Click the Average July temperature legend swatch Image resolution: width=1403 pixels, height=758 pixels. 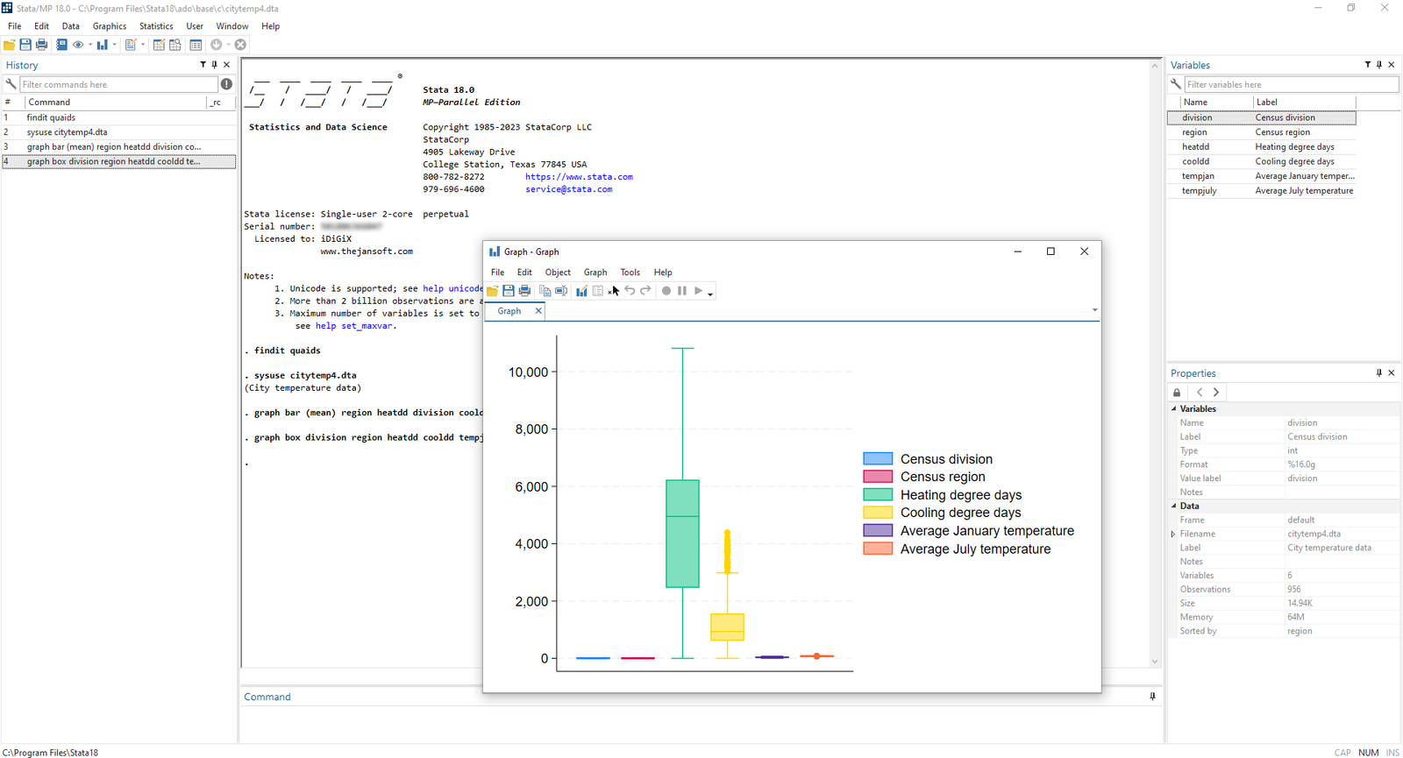878,549
